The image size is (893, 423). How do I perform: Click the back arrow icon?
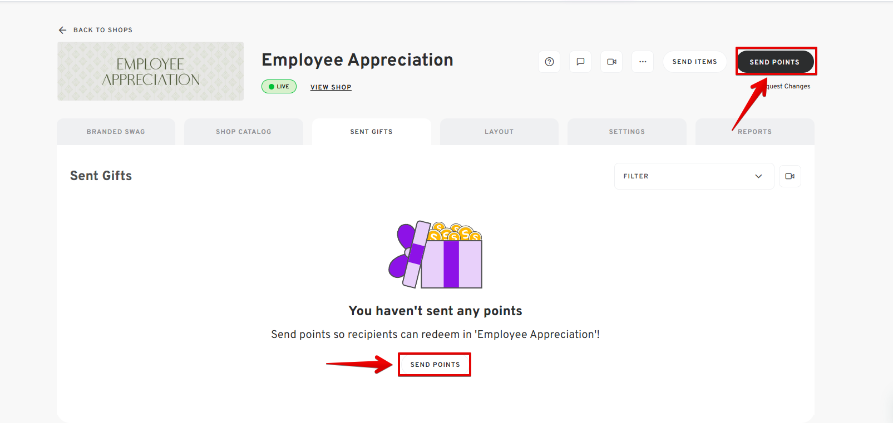pos(62,30)
